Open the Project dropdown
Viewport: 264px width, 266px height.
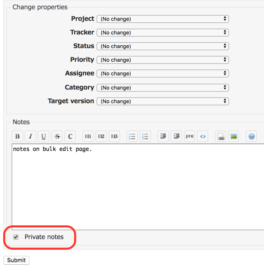(163, 19)
